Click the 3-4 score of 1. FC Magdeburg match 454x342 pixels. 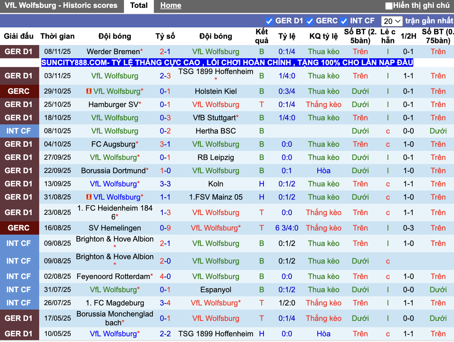[165, 303]
